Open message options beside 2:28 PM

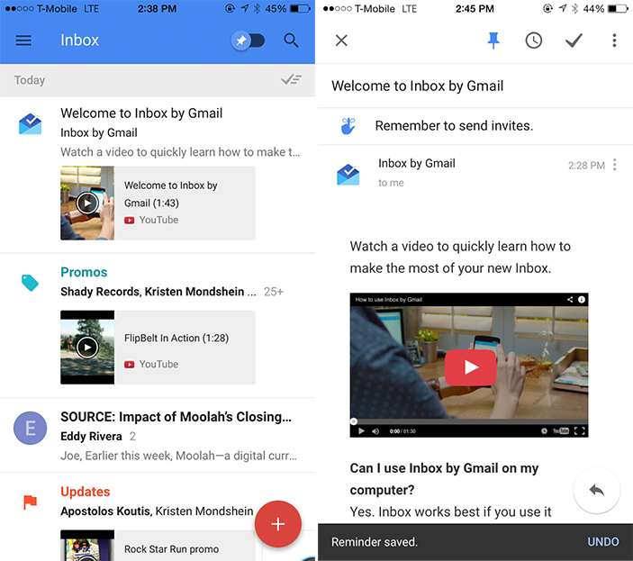(x=615, y=165)
